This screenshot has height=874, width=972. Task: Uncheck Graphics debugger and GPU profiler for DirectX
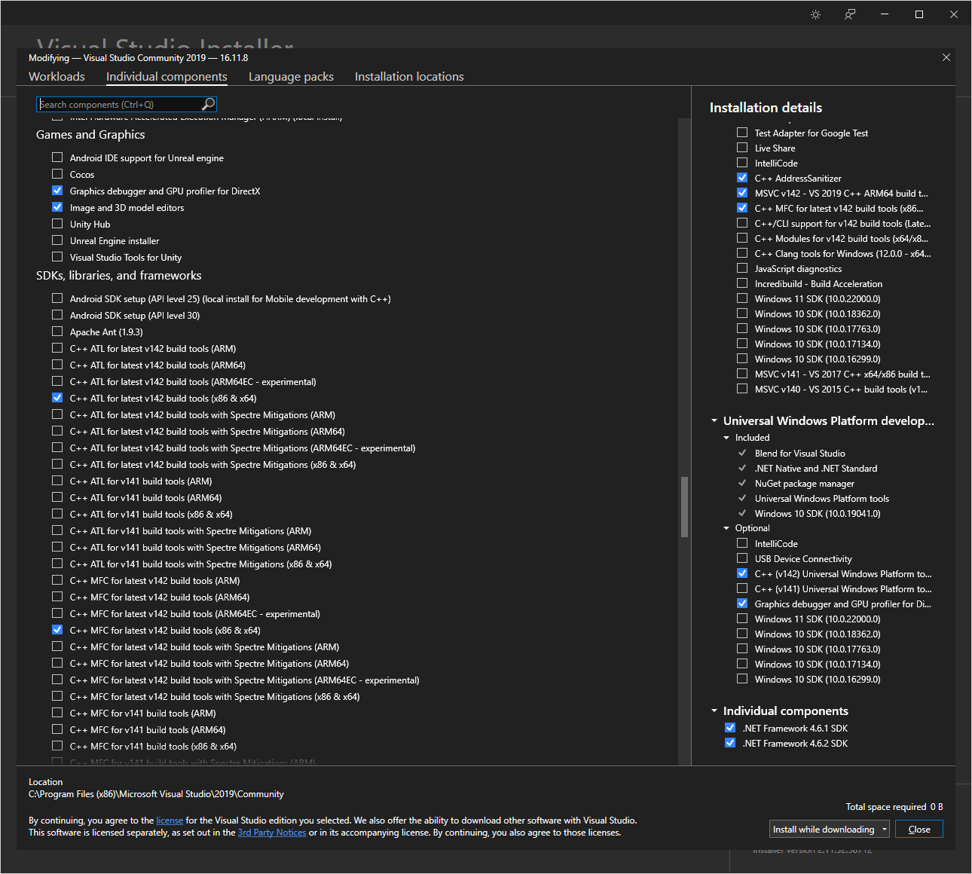[57, 191]
